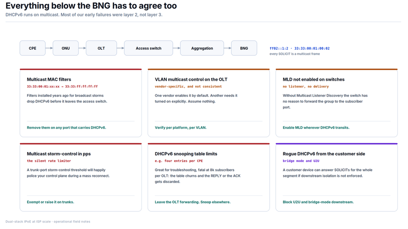Click 'Enable MLD wherever DHCPv6 transits' text
Screen dimensions: 408x229
point(316,127)
